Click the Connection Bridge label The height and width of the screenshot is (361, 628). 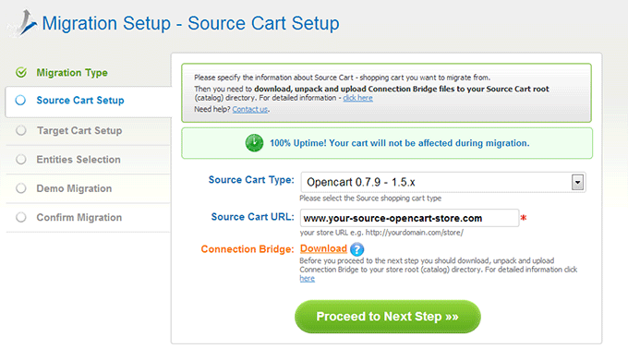click(248, 249)
